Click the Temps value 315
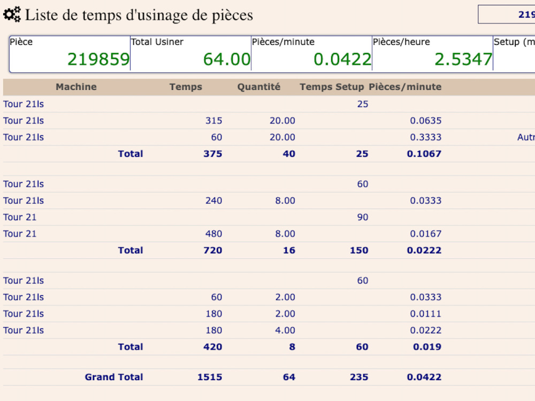 tap(213, 121)
